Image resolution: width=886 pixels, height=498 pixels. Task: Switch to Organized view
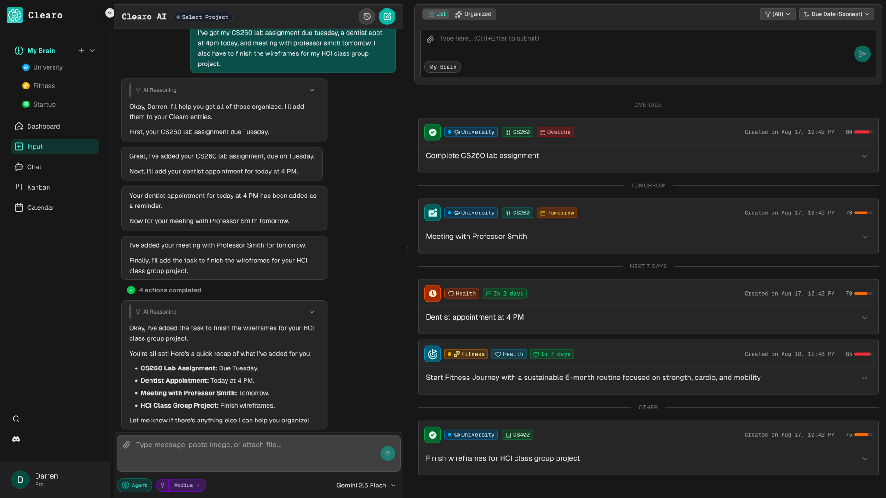(473, 14)
